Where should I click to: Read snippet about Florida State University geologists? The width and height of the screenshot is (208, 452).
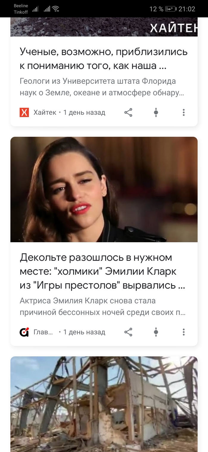point(102,87)
